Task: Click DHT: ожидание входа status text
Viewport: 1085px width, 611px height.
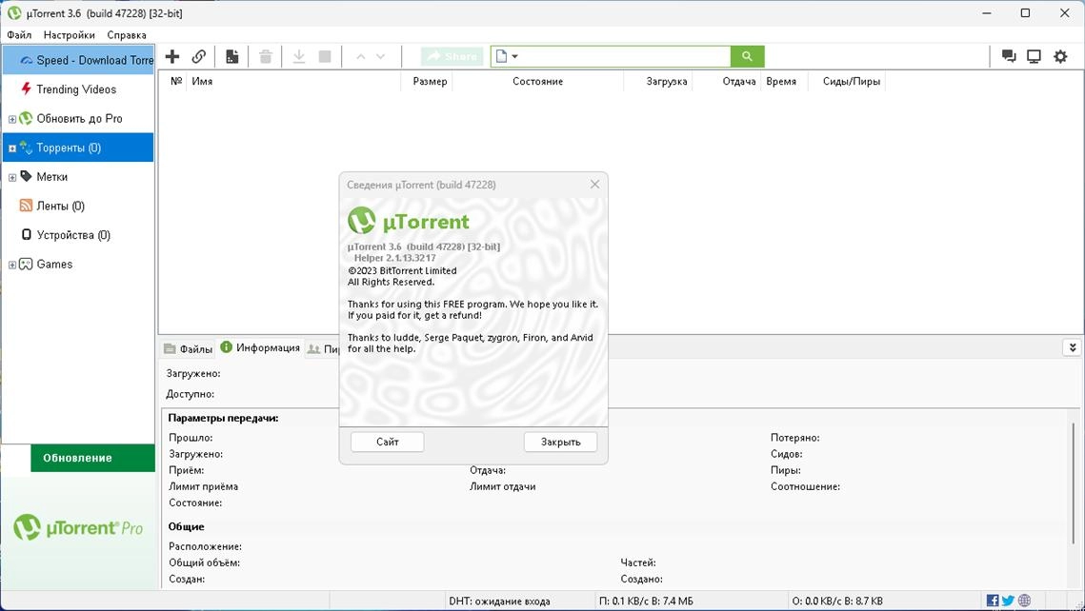Action: [499, 601]
